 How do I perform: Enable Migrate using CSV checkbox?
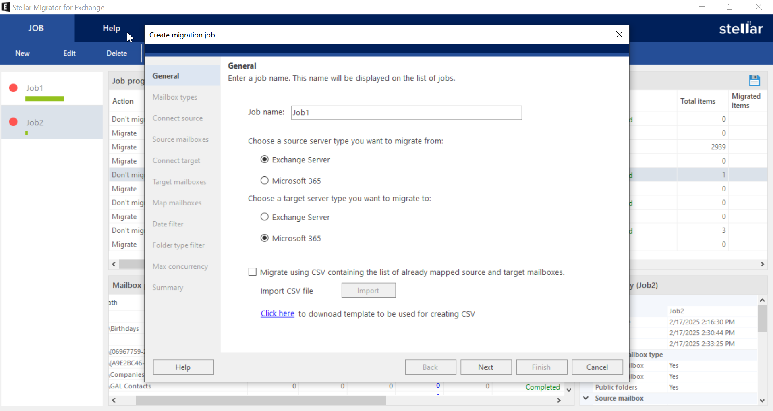click(x=252, y=272)
